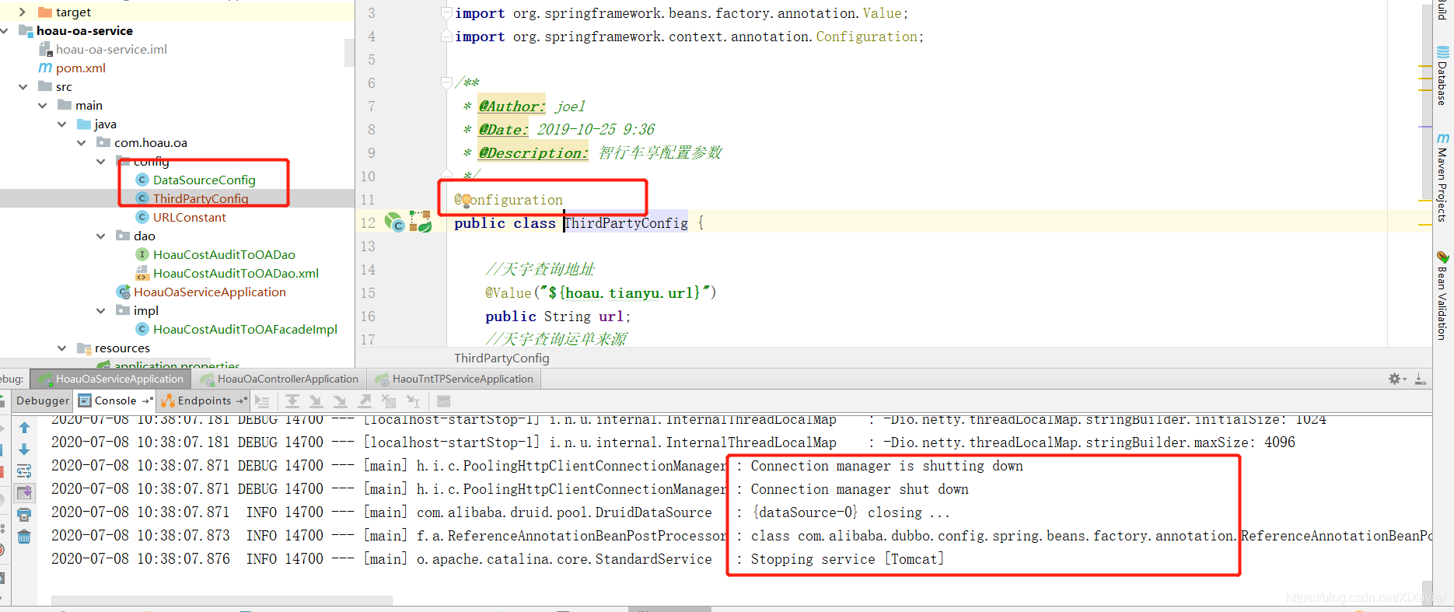Click the Step Into debug icon
The width and height of the screenshot is (1454, 612).
pyautogui.click(x=316, y=401)
